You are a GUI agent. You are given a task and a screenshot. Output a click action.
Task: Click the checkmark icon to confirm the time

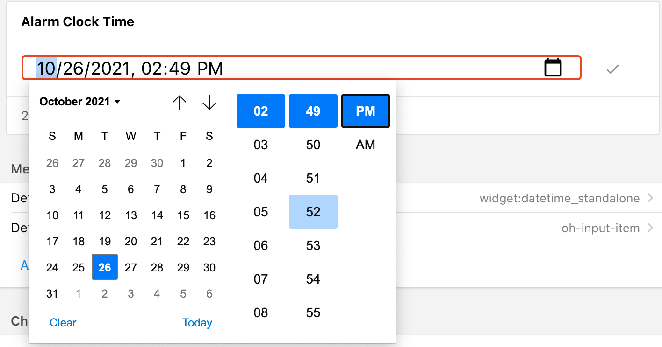pyautogui.click(x=612, y=69)
